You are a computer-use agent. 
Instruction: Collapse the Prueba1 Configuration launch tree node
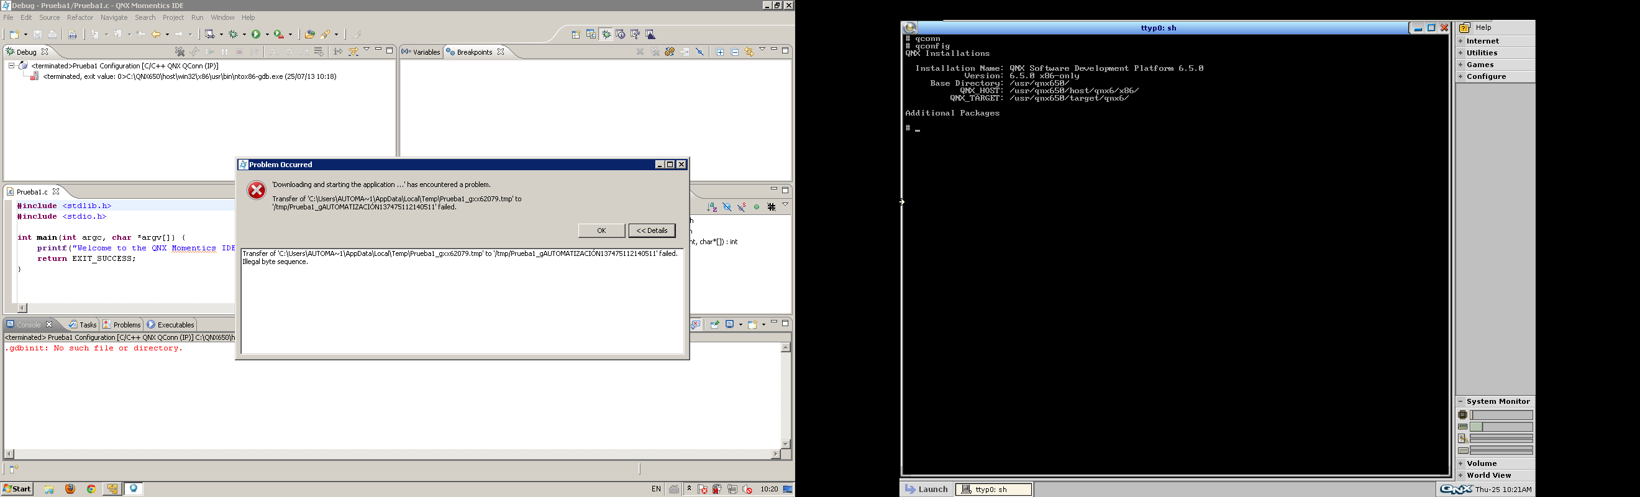point(11,66)
